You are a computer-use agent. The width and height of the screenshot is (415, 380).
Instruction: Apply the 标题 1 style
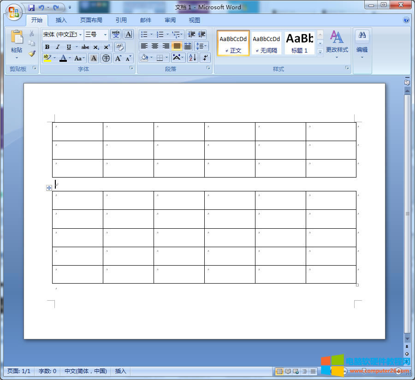(299, 43)
